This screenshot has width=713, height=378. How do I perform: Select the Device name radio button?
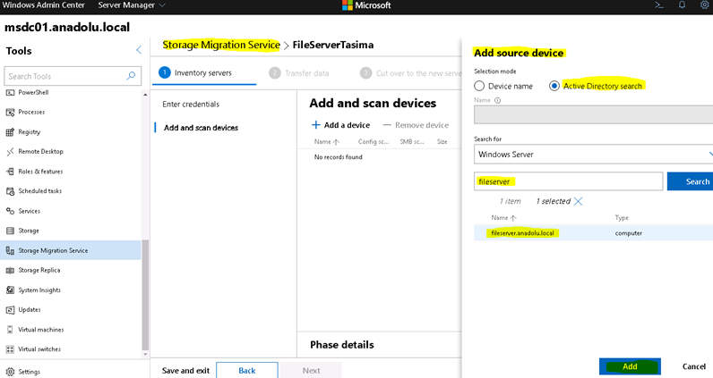point(479,86)
